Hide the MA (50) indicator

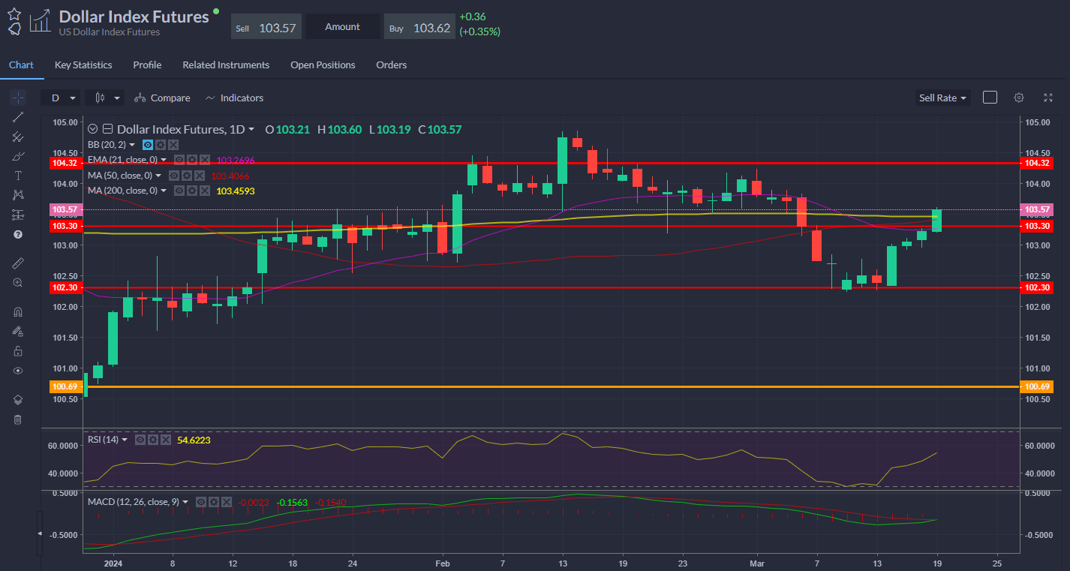point(173,176)
